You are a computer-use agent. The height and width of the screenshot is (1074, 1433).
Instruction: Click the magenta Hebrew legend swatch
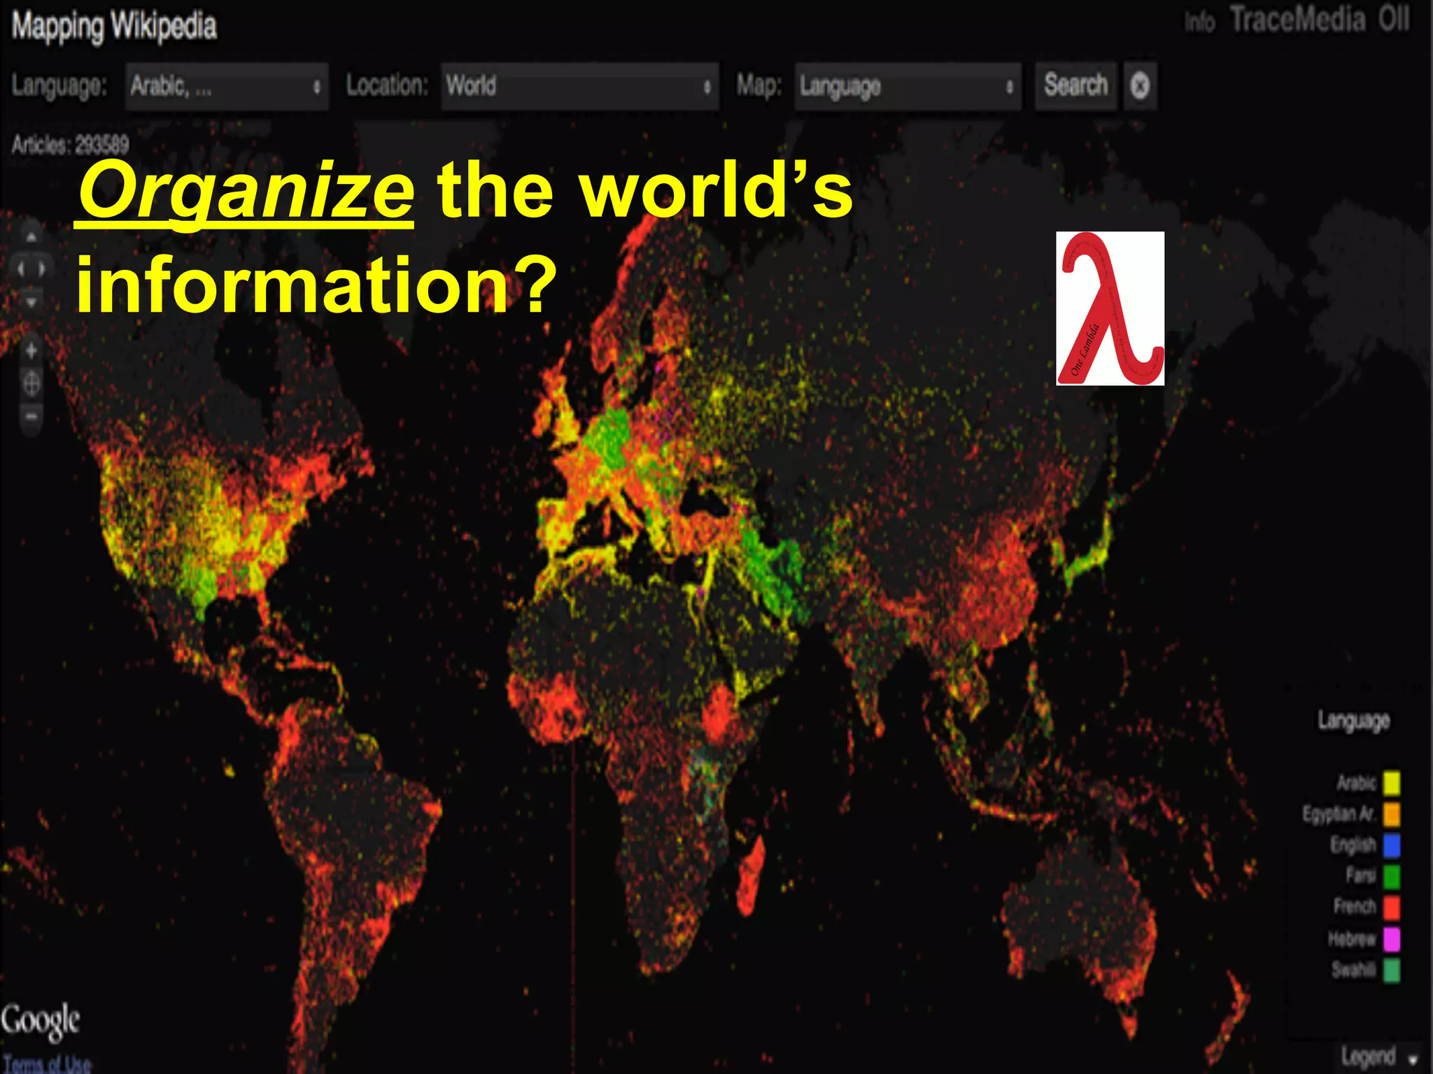point(1392,939)
